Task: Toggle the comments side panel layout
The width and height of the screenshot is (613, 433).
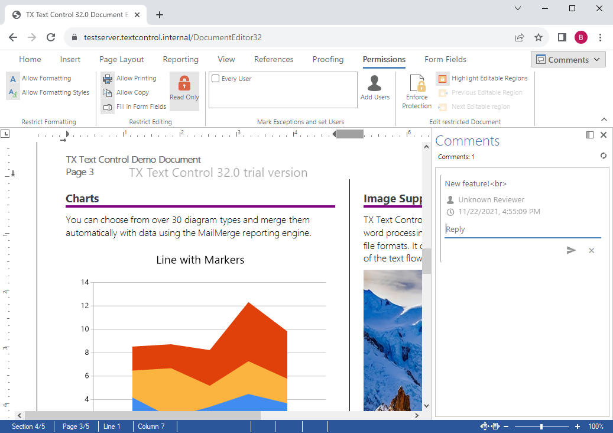Action: (589, 134)
